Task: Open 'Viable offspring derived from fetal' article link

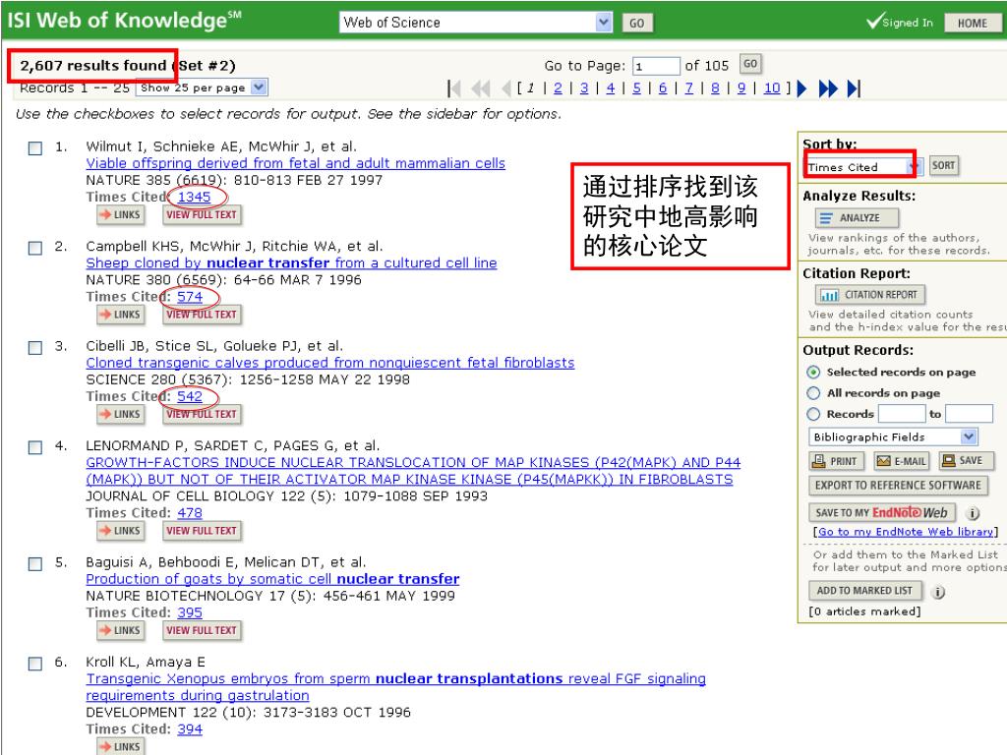Action: point(295,163)
